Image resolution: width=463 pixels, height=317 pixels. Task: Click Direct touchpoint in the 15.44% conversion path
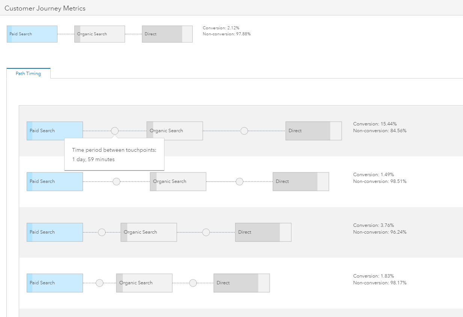click(x=314, y=131)
